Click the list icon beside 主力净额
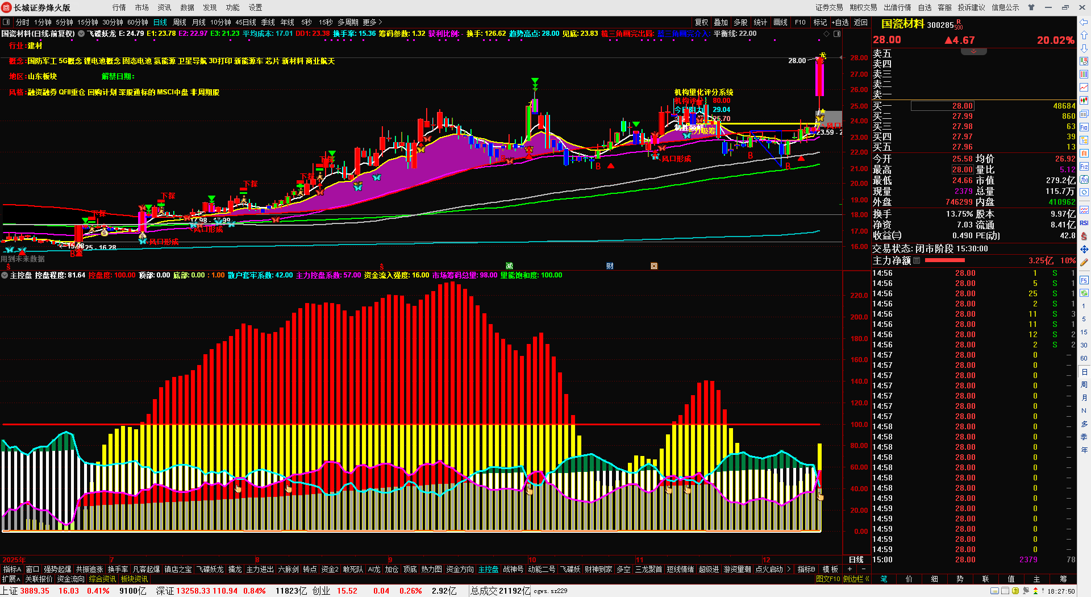The width and height of the screenshot is (1091, 597). coord(917,260)
